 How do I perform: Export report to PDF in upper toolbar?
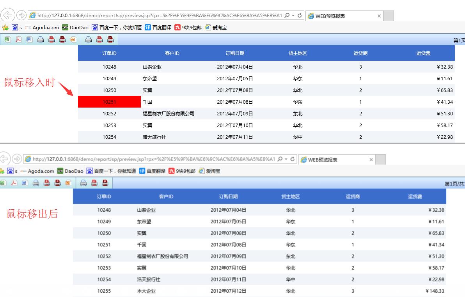click(x=18, y=39)
